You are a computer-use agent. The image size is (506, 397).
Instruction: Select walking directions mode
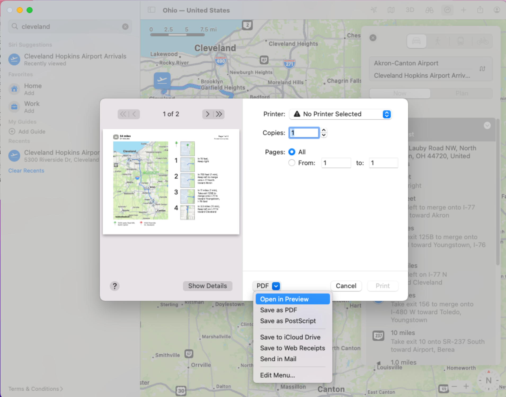tap(438, 41)
